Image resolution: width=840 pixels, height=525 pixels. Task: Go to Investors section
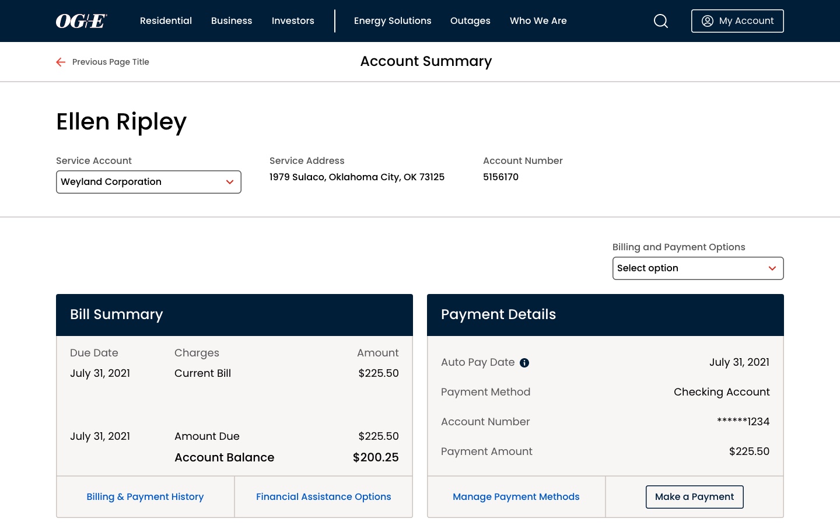293,21
